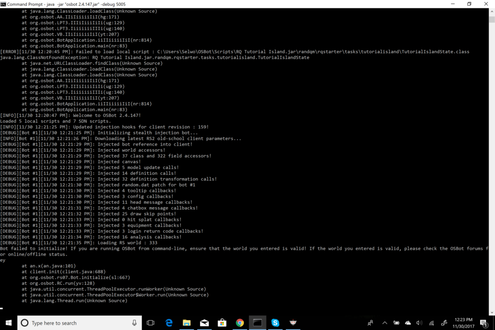This screenshot has width=495, height=330.
Task: Click 'Injected 25 draw skip points!' line
Action: [x=88, y=214]
